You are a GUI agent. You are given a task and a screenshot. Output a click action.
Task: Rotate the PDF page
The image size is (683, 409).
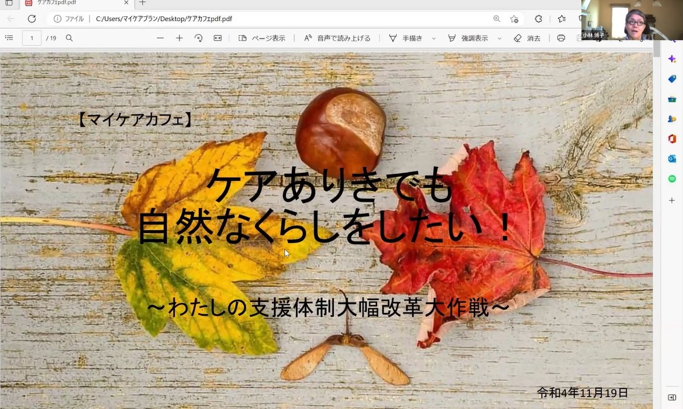[198, 38]
